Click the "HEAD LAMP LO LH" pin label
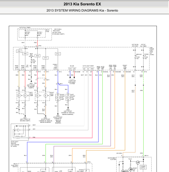 click(x=23, y=67)
